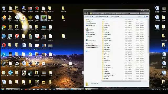Viewport: 168px width, 94px height.
Task: Select the Музыка library
Action: click(x=89, y=36)
